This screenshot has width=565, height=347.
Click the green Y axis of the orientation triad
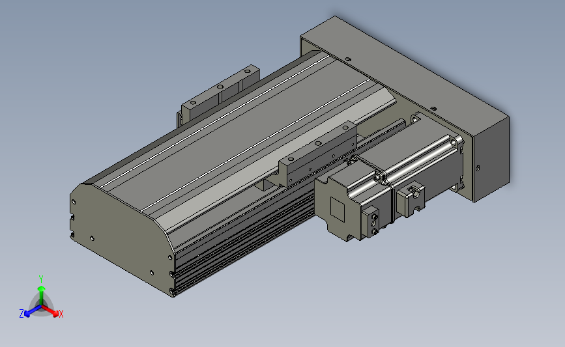point(41,295)
